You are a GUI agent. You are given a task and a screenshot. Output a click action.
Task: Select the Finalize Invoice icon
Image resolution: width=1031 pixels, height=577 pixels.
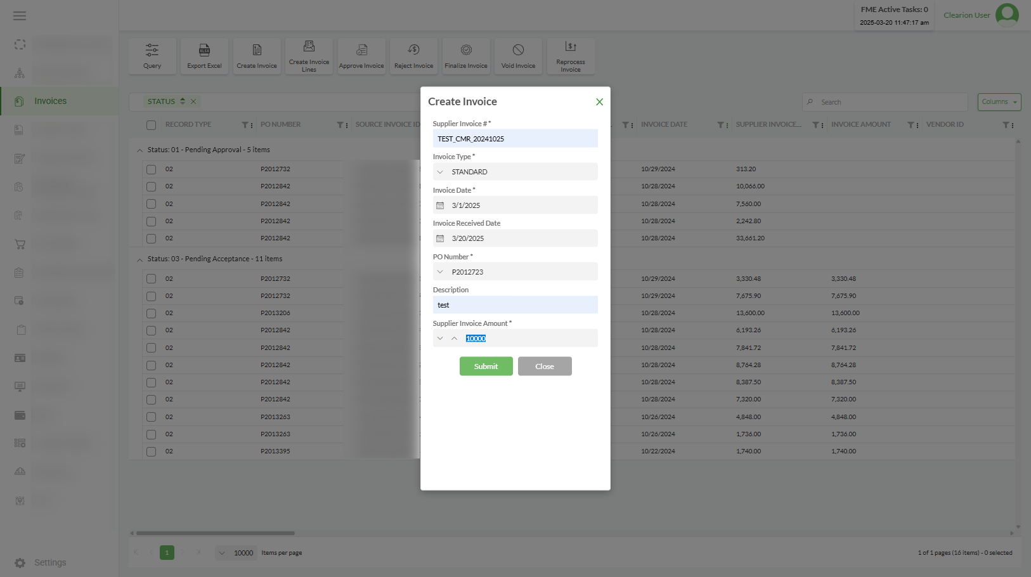(466, 56)
